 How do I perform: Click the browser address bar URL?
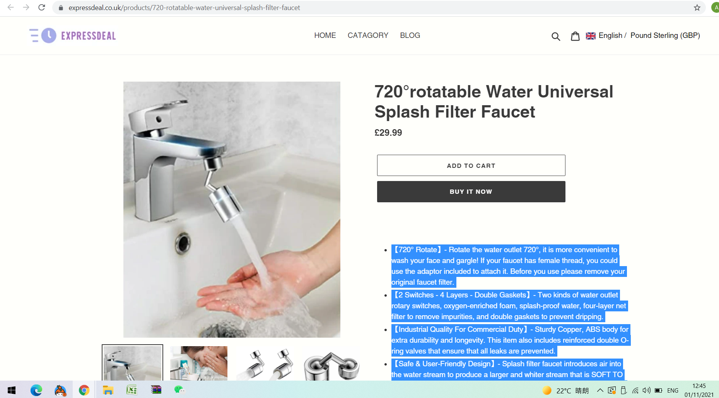pos(184,8)
